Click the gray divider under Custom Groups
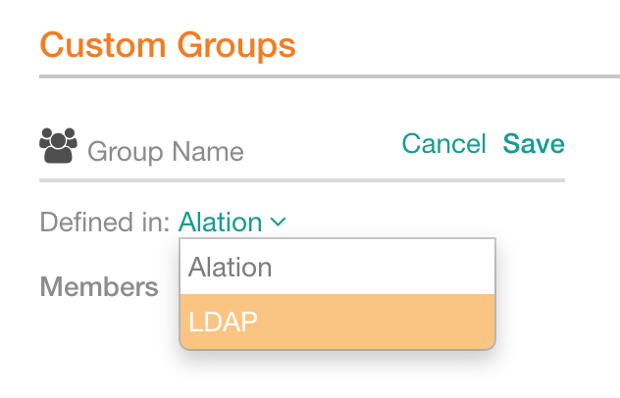620x398 pixels. [x=330, y=76]
